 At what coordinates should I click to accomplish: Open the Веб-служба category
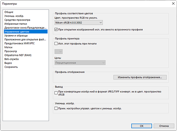pyautogui.click(x=26, y=59)
